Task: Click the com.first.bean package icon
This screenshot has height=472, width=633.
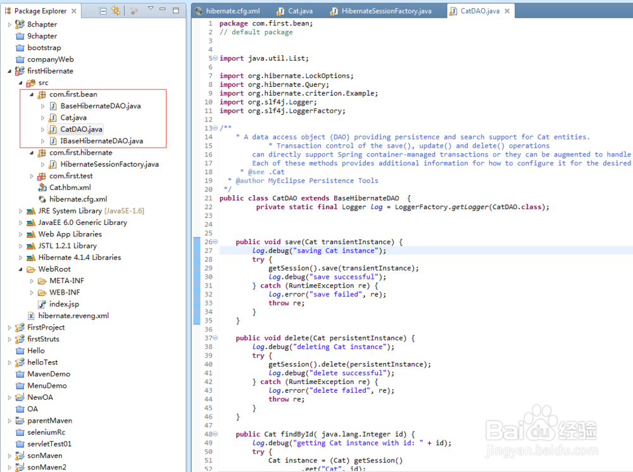Action: [42, 94]
